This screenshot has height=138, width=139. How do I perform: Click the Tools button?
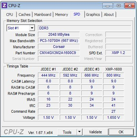67,132
